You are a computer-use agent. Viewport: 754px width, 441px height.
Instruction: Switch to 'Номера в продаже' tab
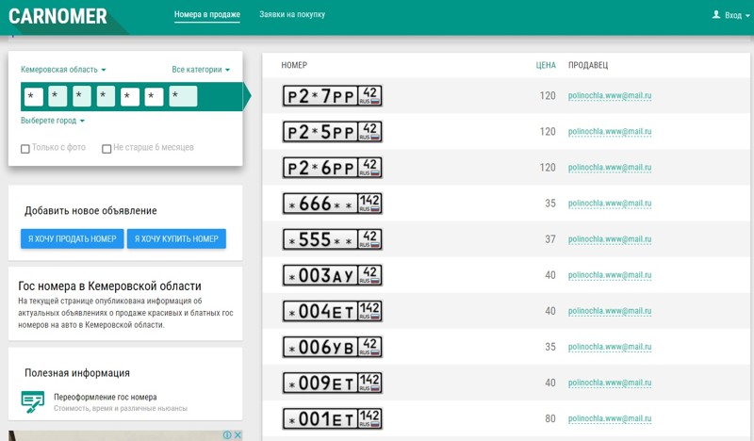pos(207,15)
